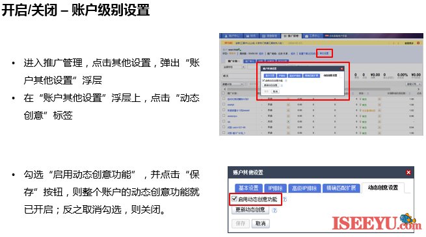Click the 其他设置 link in the account bar
This screenshot has height=237, width=426.
point(324,53)
